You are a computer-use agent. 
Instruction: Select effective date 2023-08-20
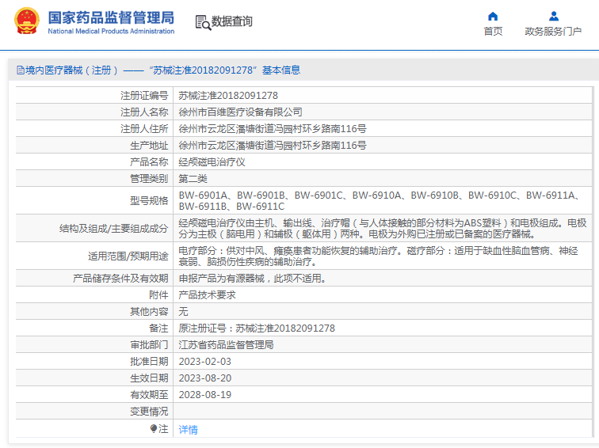tap(205, 378)
